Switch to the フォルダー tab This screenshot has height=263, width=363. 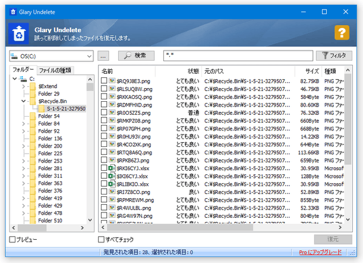click(x=23, y=70)
